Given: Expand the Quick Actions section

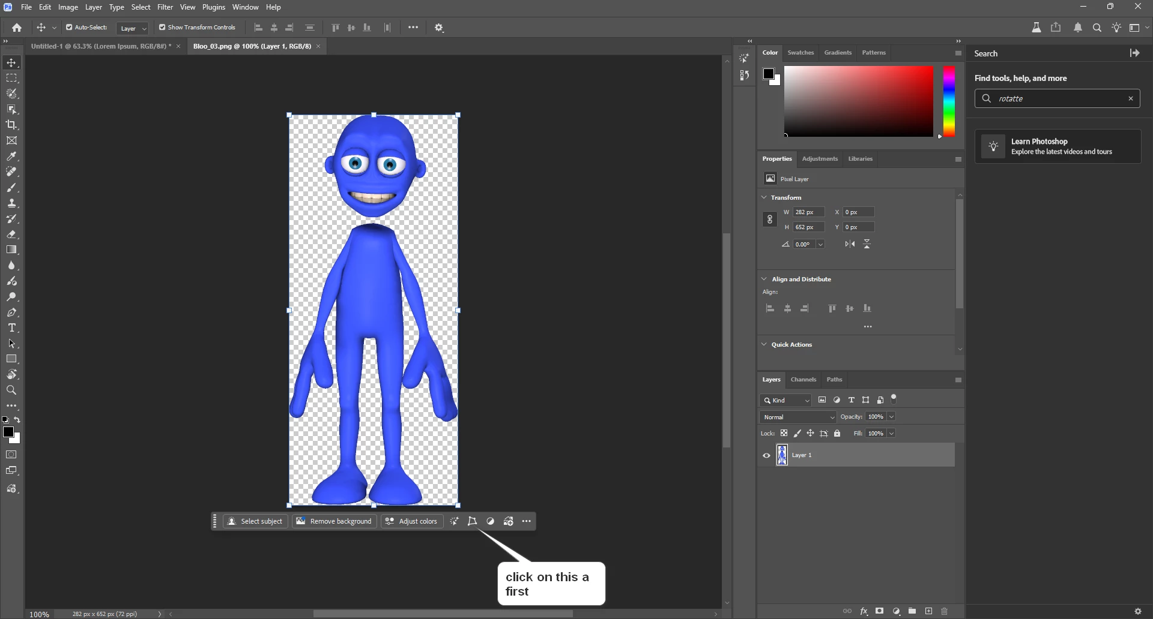Looking at the screenshot, I should [x=764, y=344].
